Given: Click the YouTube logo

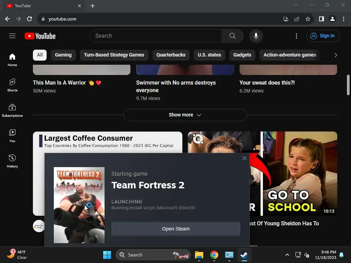Looking at the screenshot, I should (40, 36).
